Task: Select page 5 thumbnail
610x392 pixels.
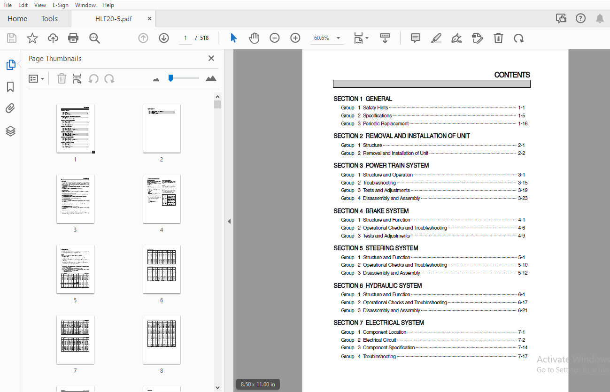Action: point(75,269)
